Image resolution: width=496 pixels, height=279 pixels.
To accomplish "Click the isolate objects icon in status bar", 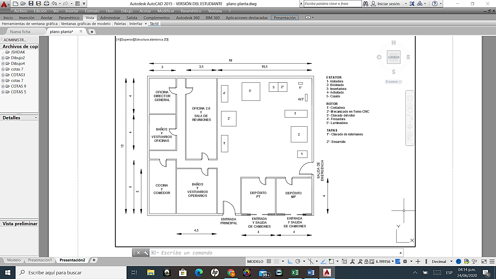I will tap(474, 261).
